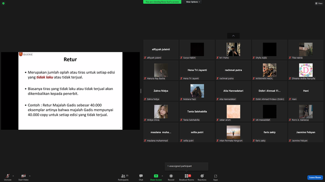Select Tika nabila's video tile
This screenshot has width=325, height=182.
(x=306, y=50)
